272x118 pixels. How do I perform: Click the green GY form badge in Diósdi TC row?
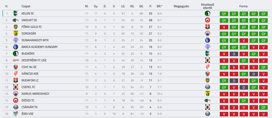(x=244, y=100)
